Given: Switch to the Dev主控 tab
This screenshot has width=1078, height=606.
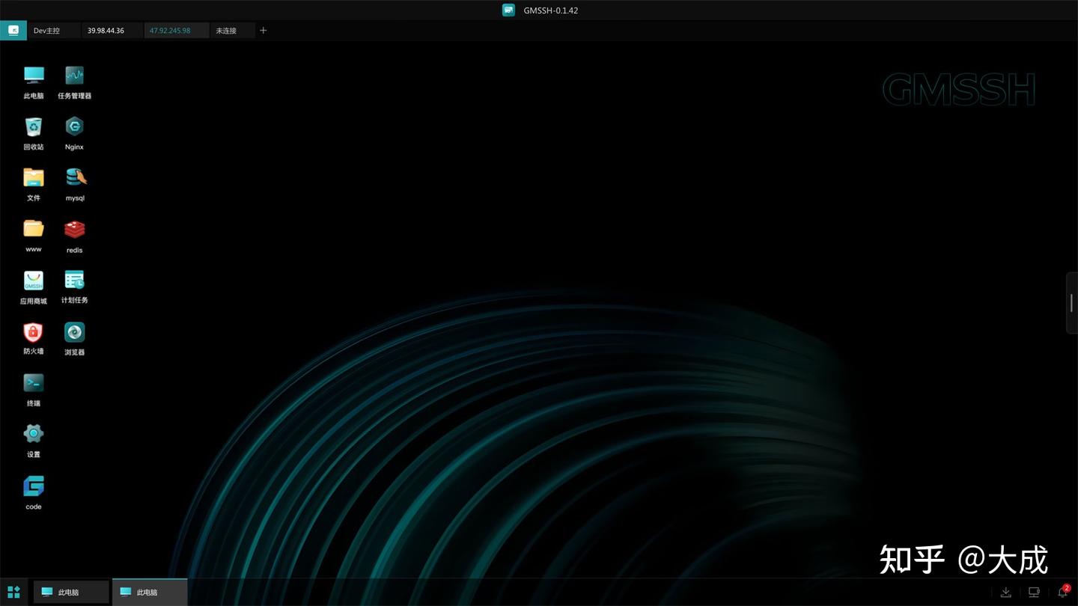Looking at the screenshot, I should [x=53, y=31].
